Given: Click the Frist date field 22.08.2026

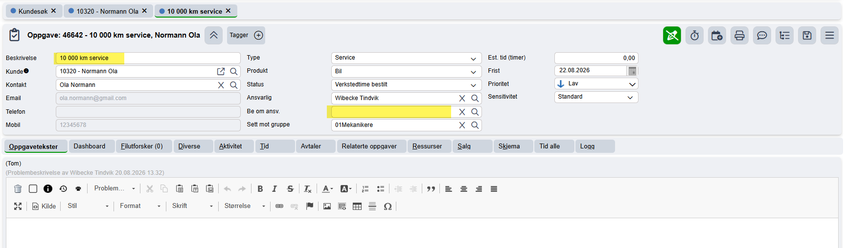Looking at the screenshot, I should pyautogui.click(x=591, y=71).
